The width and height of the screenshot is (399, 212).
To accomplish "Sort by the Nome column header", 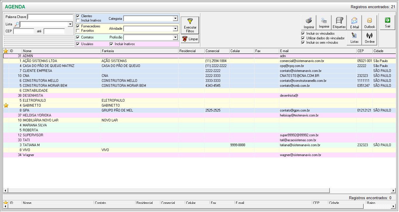I will tap(61, 51).
